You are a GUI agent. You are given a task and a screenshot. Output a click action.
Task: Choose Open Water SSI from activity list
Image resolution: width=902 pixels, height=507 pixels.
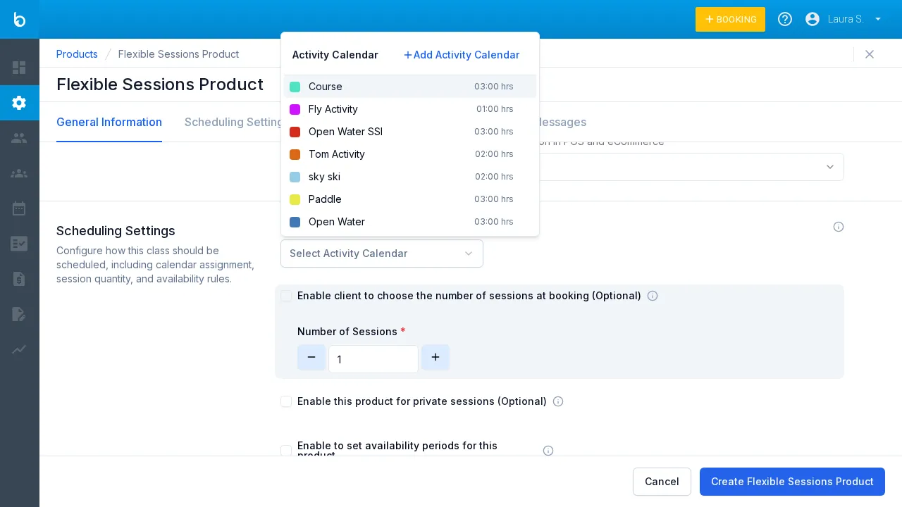pyautogui.click(x=345, y=132)
